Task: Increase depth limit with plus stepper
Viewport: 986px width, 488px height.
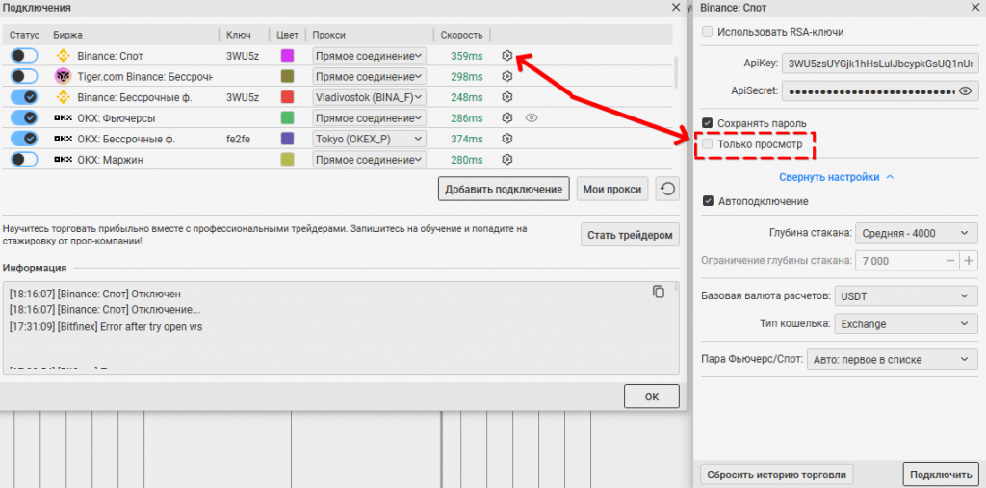Action: click(x=969, y=260)
